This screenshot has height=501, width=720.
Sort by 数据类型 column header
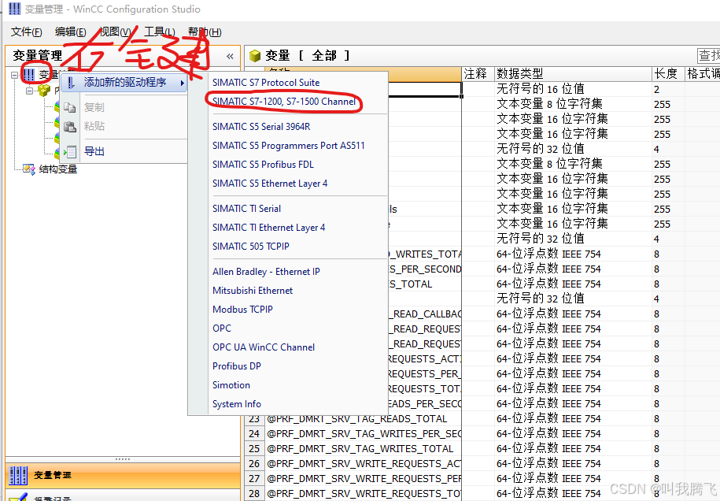tap(573, 73)
